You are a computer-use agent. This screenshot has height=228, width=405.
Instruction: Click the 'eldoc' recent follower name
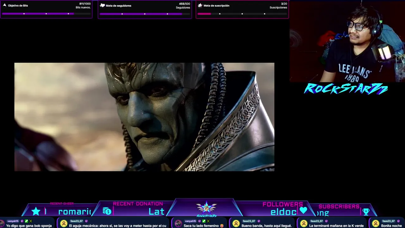[283, 212]
